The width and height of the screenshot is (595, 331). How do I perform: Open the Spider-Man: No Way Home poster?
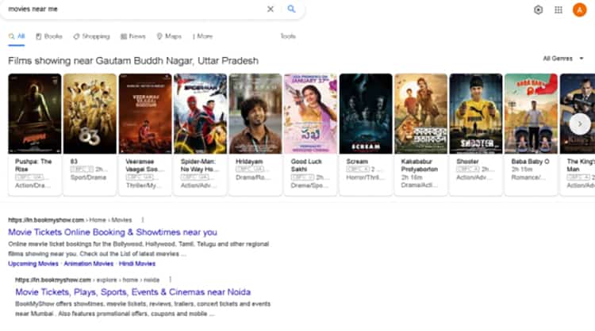point(201,113)
